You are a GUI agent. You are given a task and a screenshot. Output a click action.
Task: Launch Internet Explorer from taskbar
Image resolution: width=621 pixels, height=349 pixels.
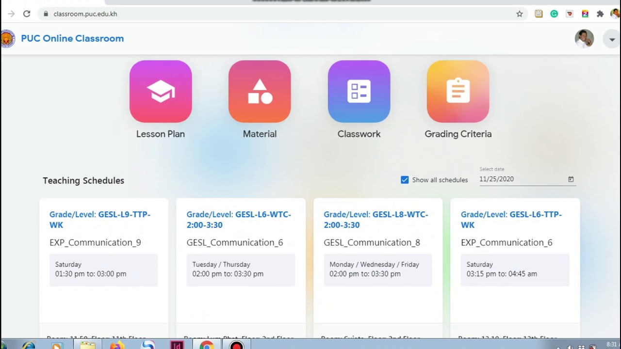tap(29, 345)
